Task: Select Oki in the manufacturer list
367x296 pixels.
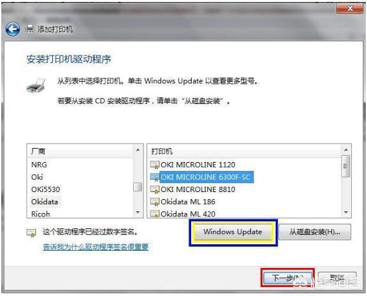Action: tap(37, 177)
